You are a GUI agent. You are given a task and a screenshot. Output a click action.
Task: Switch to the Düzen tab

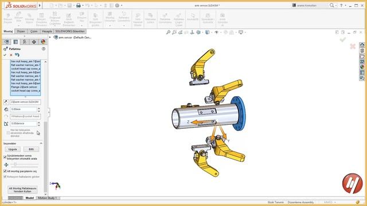pyautogui.click(x=21, y=31)
